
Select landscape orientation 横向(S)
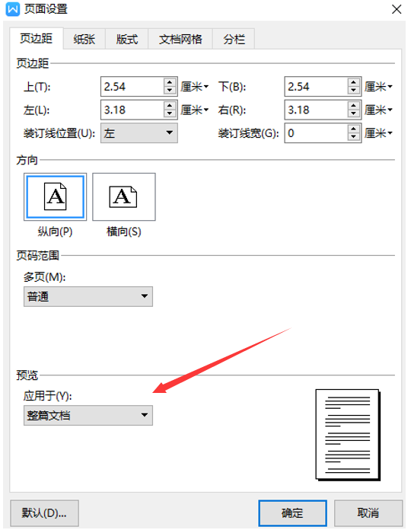click(x=124, y=196)
